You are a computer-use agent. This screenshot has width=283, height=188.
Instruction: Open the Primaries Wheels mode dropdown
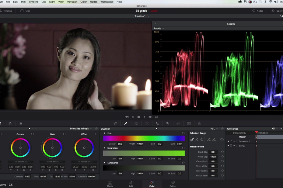coord(81,129)
